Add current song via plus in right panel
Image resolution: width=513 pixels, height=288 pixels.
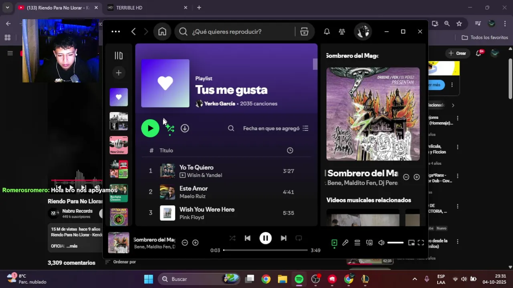point(417,177)
